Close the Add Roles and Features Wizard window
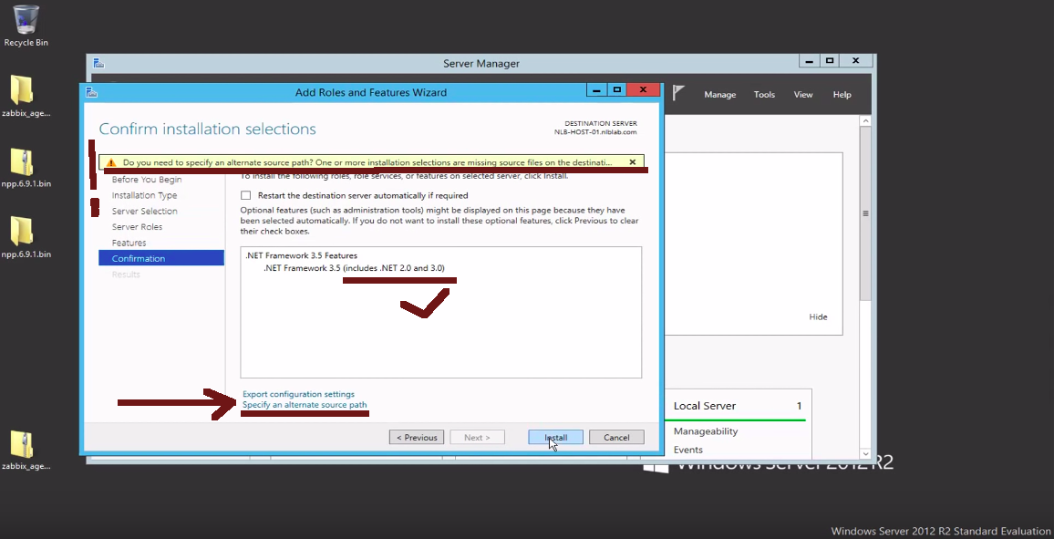Viewport: 1054px width, 539px height. pos(644,89)
